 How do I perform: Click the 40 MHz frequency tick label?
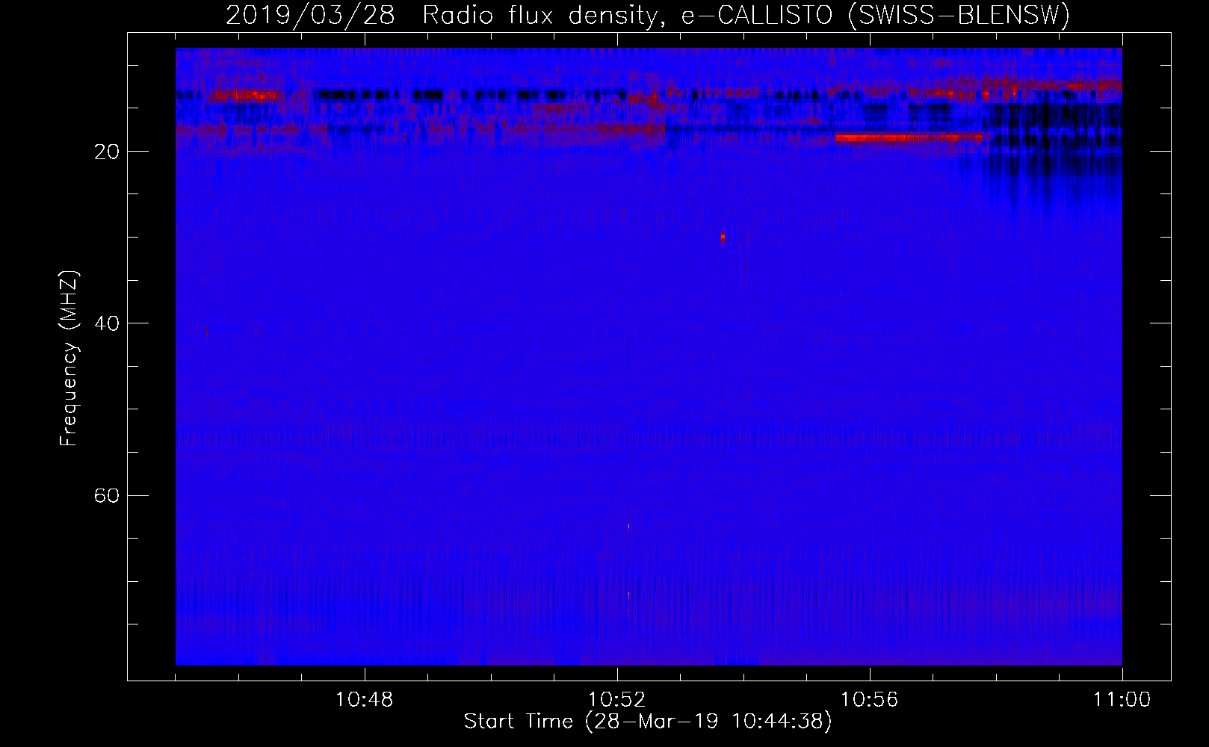click(x=107, y=323)
